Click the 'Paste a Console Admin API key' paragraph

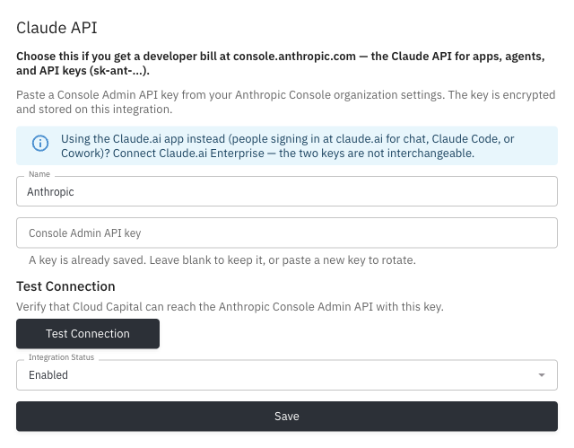tap(285, 102)
